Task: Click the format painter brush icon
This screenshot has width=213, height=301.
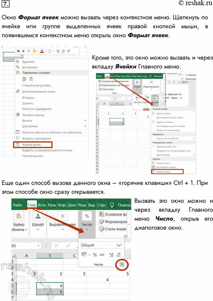Action: tap(68, 51)
